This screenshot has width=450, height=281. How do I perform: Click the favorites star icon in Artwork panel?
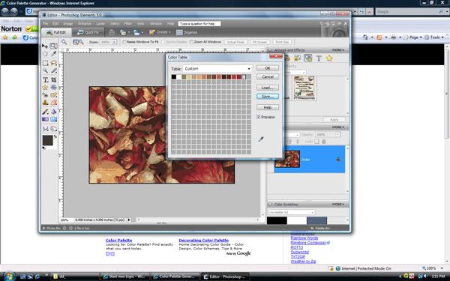click(x=329, y=58)
